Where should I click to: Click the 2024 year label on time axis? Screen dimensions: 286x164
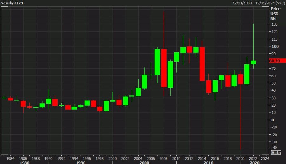tap(265, 158)
